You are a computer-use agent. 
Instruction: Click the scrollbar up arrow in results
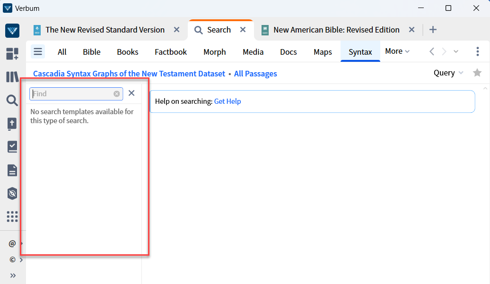485,89
